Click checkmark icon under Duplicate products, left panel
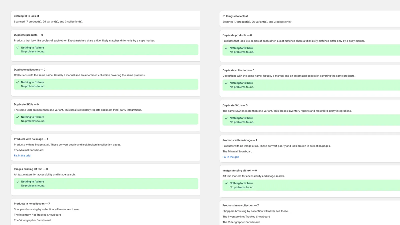The height and width of the screenshot is (225, 400). 17,48
